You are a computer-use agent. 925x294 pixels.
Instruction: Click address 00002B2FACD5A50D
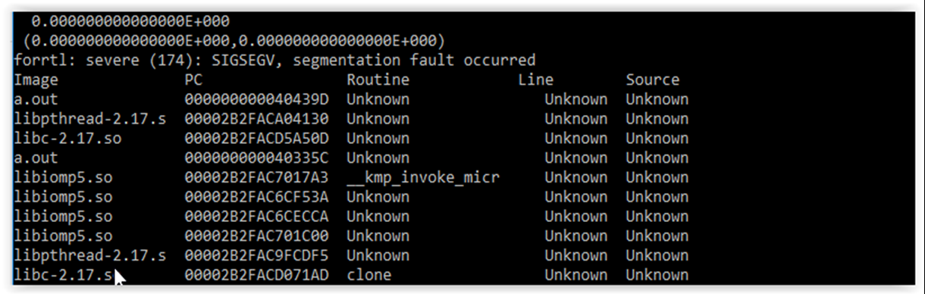click(256, 139)
